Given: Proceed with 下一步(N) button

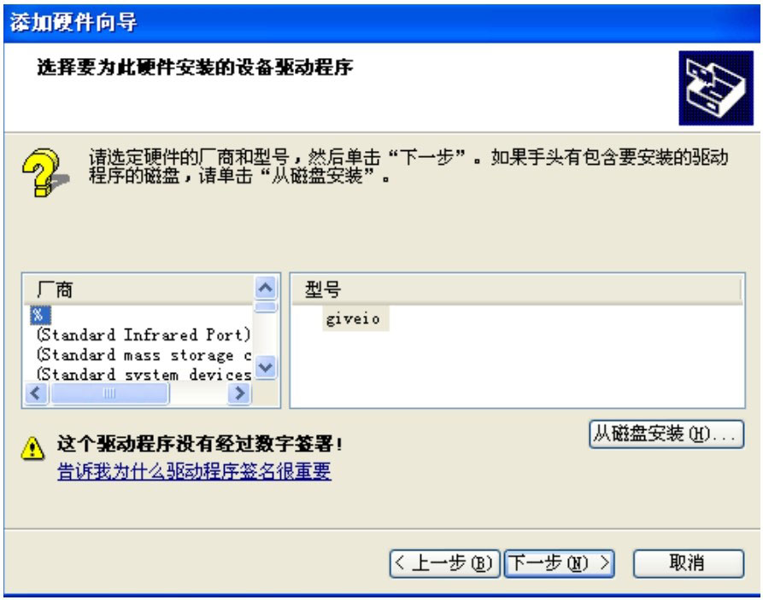Looking at the screenshot, I should [559, 563].
